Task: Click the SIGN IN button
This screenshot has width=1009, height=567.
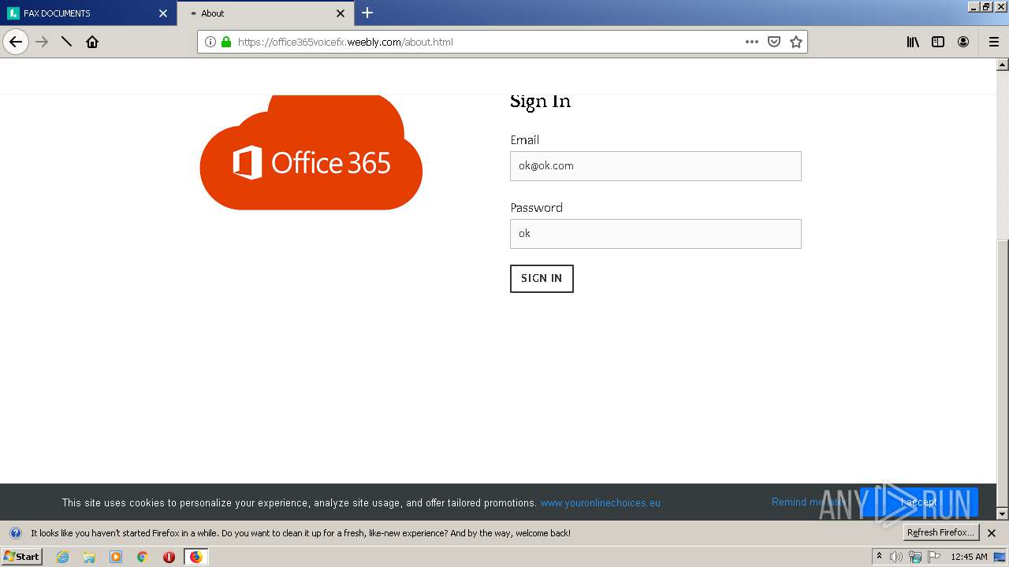Action: 542,279
